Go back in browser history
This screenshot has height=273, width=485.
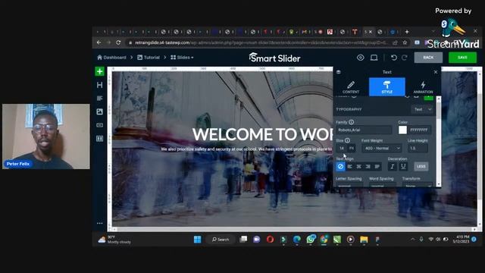coord(99,42)
